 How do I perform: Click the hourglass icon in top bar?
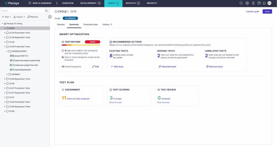pyautogui.click(x=253, y=3)
